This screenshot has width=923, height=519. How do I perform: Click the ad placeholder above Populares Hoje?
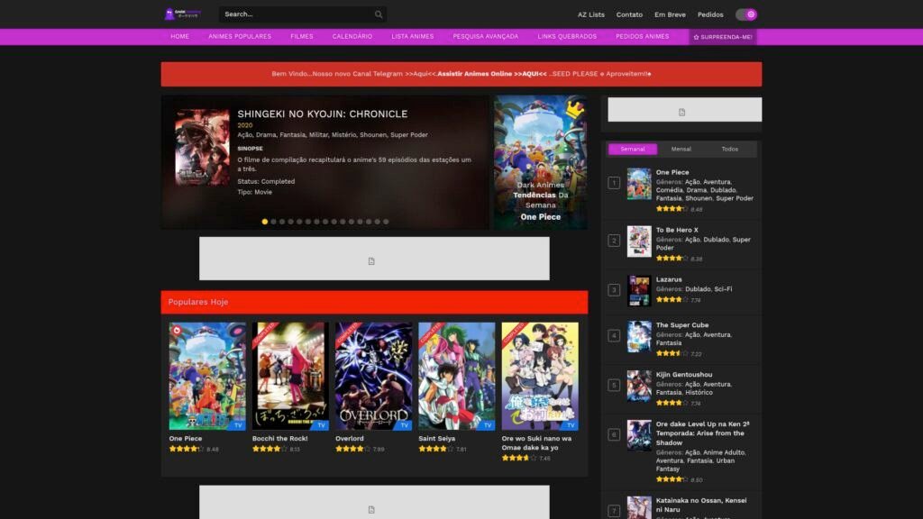tap(374, 259)
